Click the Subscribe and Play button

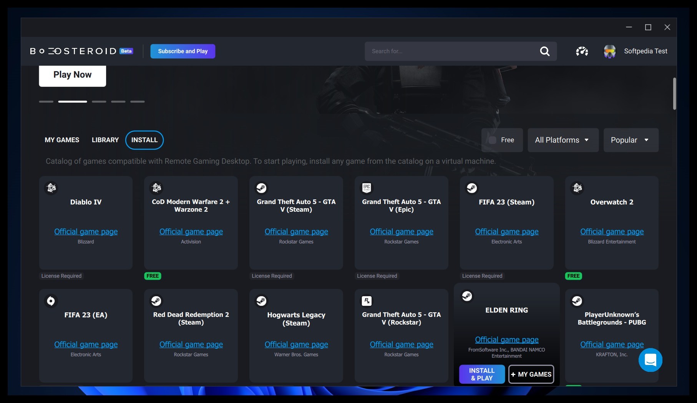[183, 51]
